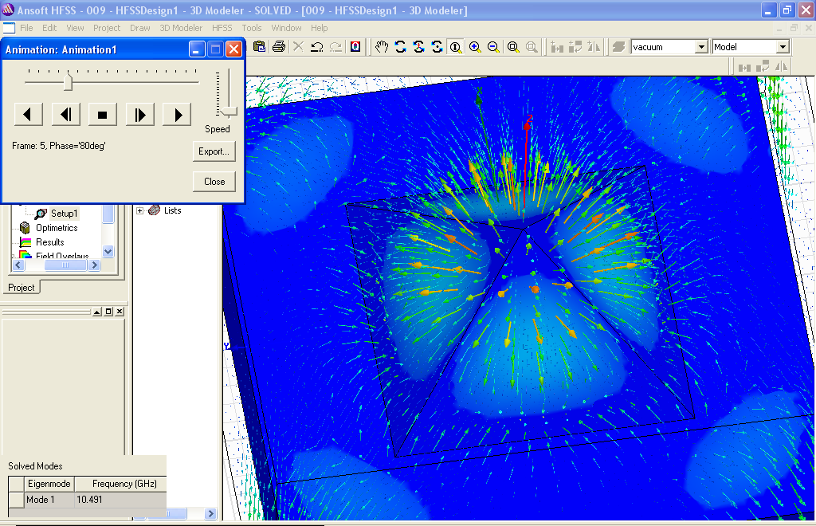Click the Print toolbar icon

[279, 47]
